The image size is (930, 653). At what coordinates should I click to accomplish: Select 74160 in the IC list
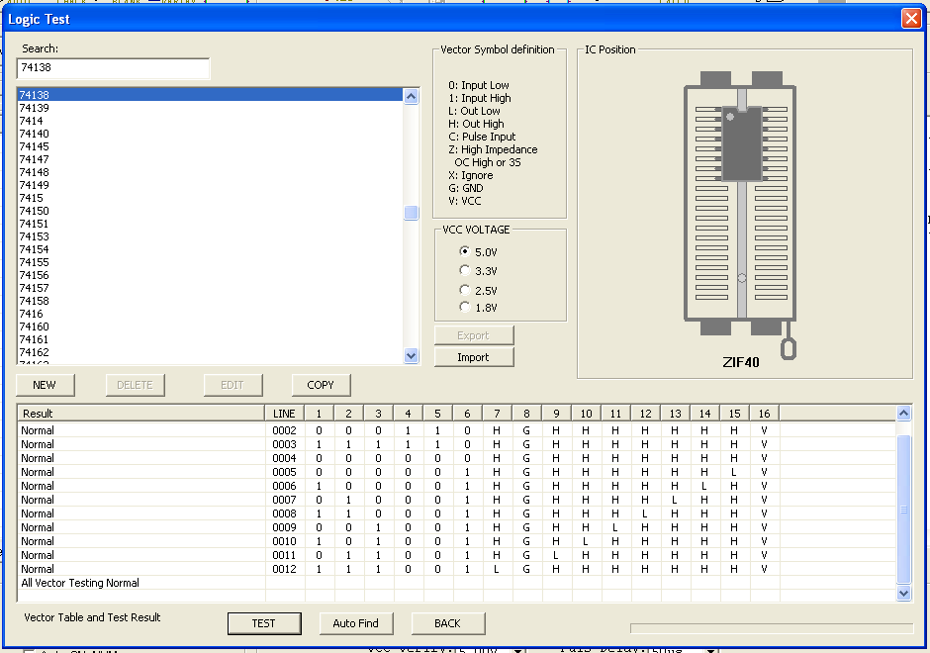click(211, 326)
